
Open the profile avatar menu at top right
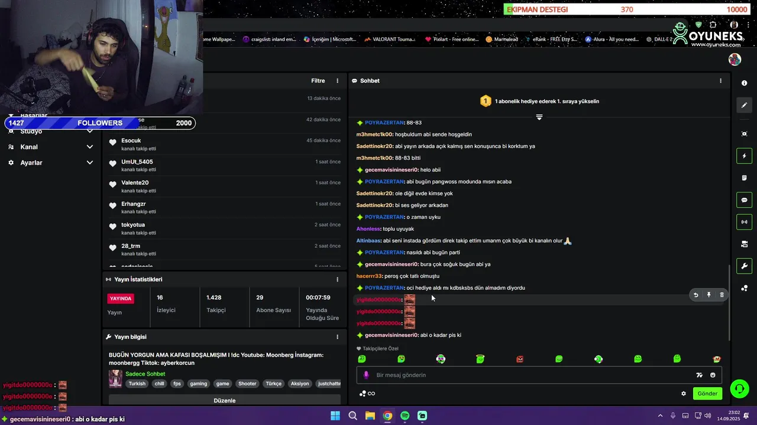[x=735, y=60]
